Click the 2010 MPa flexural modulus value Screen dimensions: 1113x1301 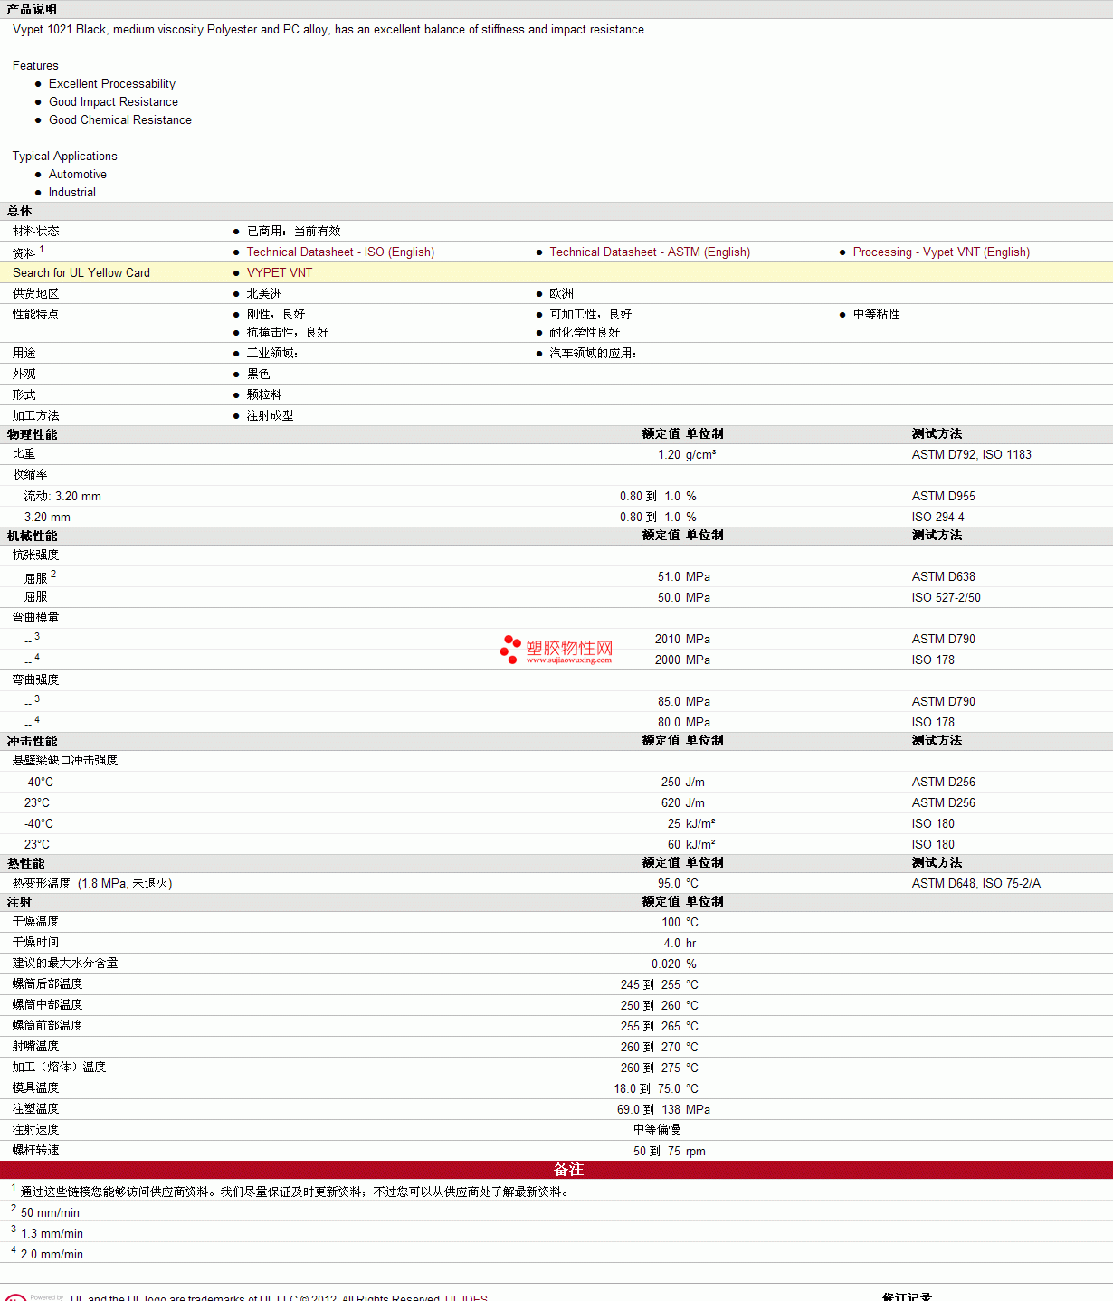(682, 640)
